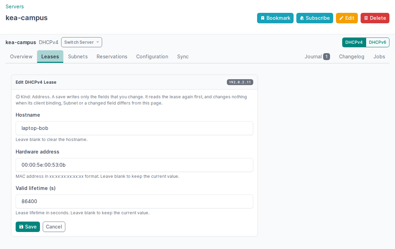Switch to DHCPv6 mode
The width and height of the screenshot is (395, 249).
click(377, 42)
